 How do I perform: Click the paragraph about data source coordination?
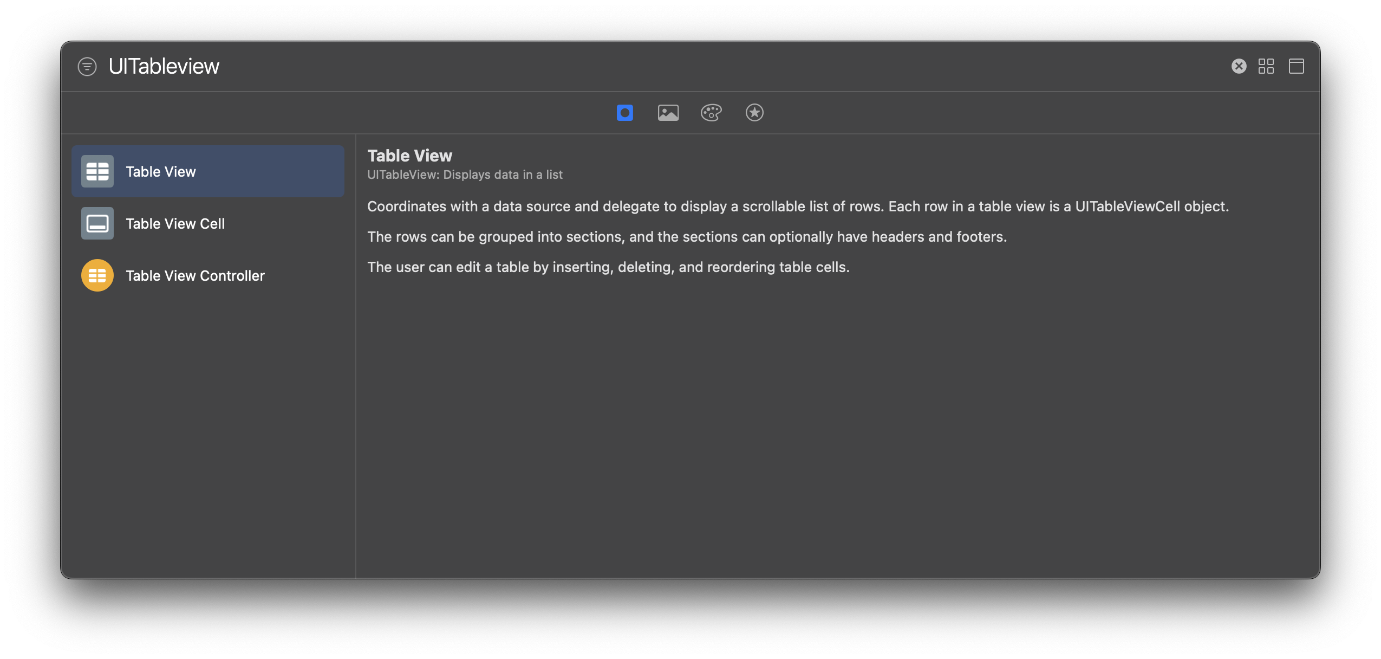tap(797, 206)
